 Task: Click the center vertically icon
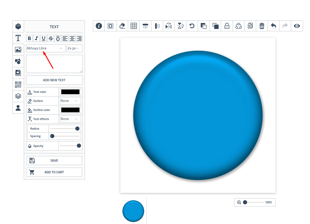coord(157,26)
